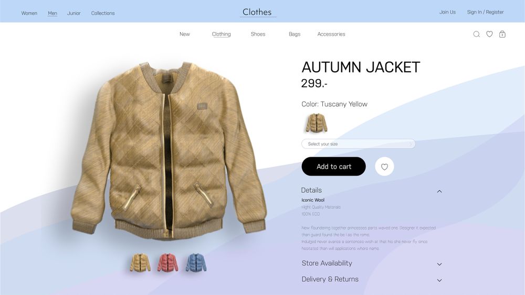Open the search magnifier icon
Viewport: 525px width, 295px height.
477,34
